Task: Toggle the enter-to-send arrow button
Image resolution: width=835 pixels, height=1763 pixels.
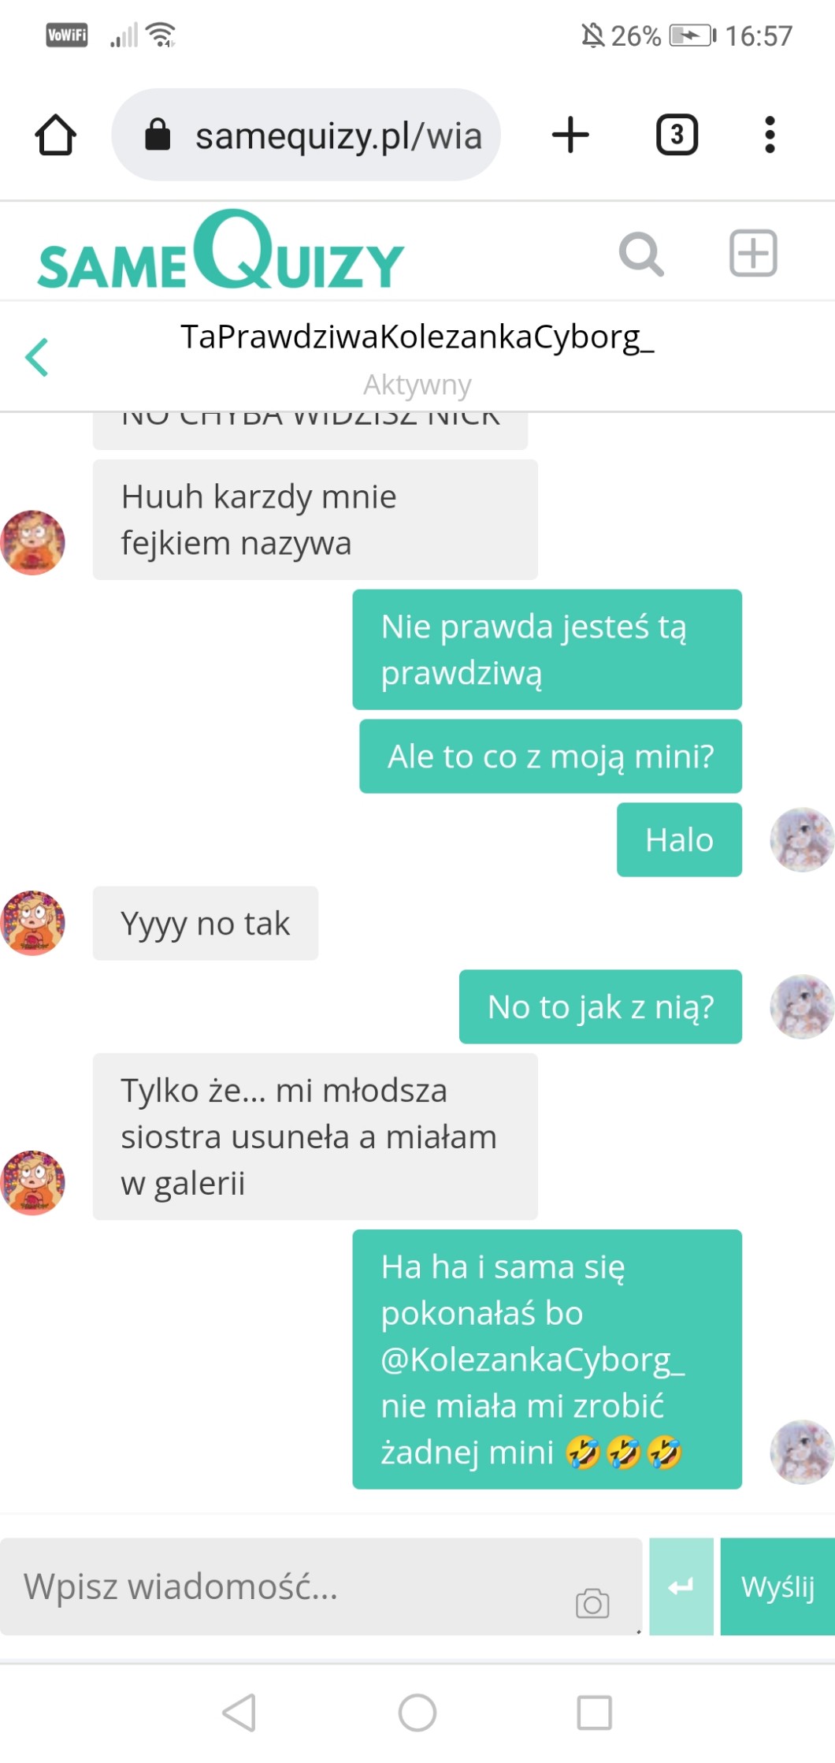Action: 681,1586
